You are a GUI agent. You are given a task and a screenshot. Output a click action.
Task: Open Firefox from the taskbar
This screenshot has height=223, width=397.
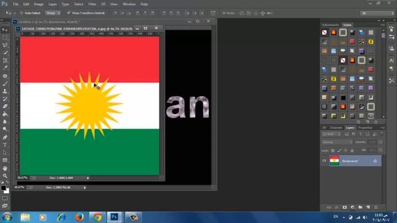pyautogui.click(x=79, y=217)
